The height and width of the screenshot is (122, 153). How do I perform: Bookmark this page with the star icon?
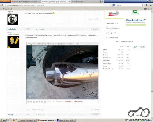tap(106, 5)
